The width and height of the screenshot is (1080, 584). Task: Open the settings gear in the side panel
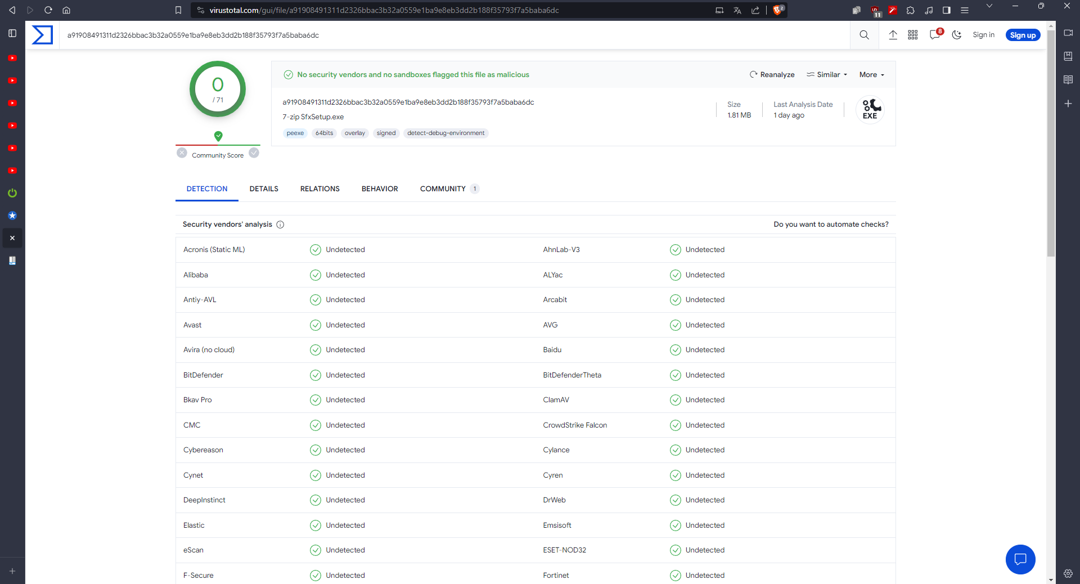(1068, 573)
